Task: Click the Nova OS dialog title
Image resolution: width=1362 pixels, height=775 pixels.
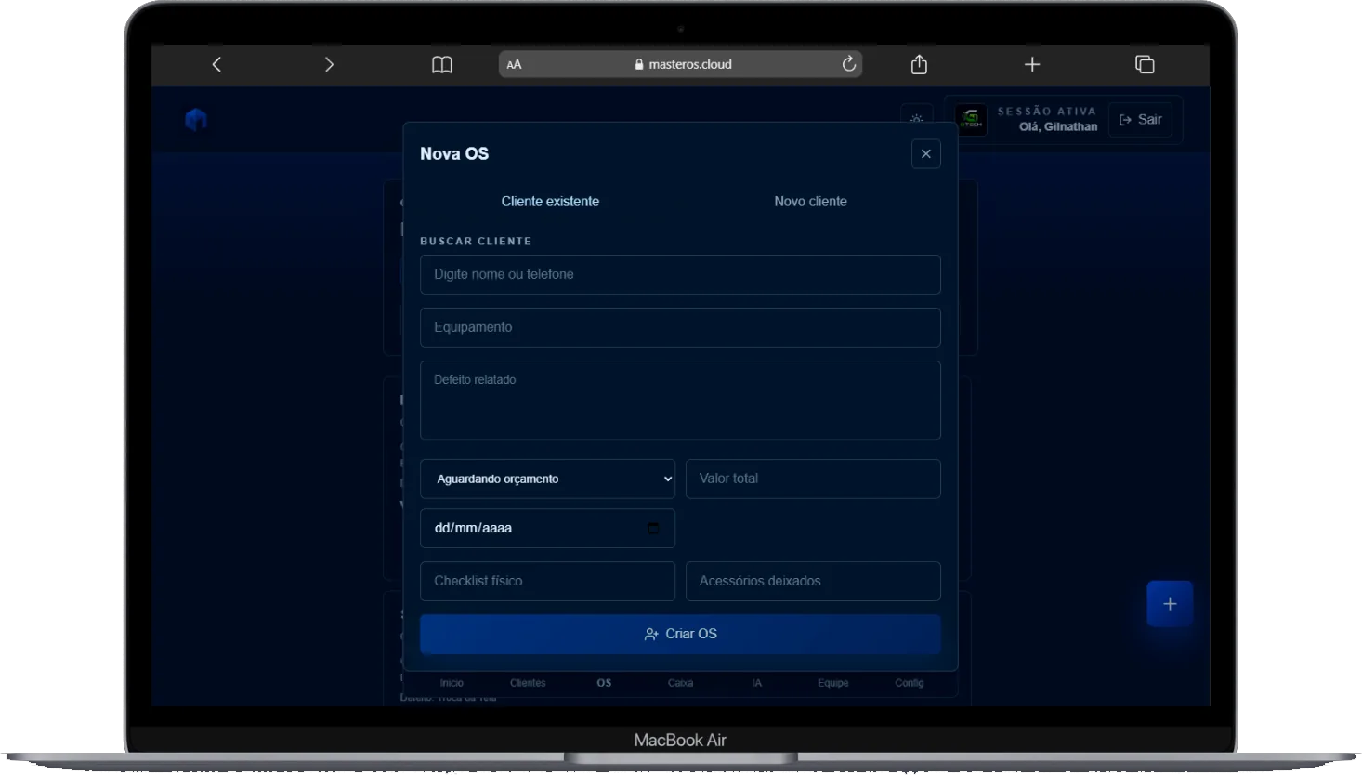Action: point(454,154)
